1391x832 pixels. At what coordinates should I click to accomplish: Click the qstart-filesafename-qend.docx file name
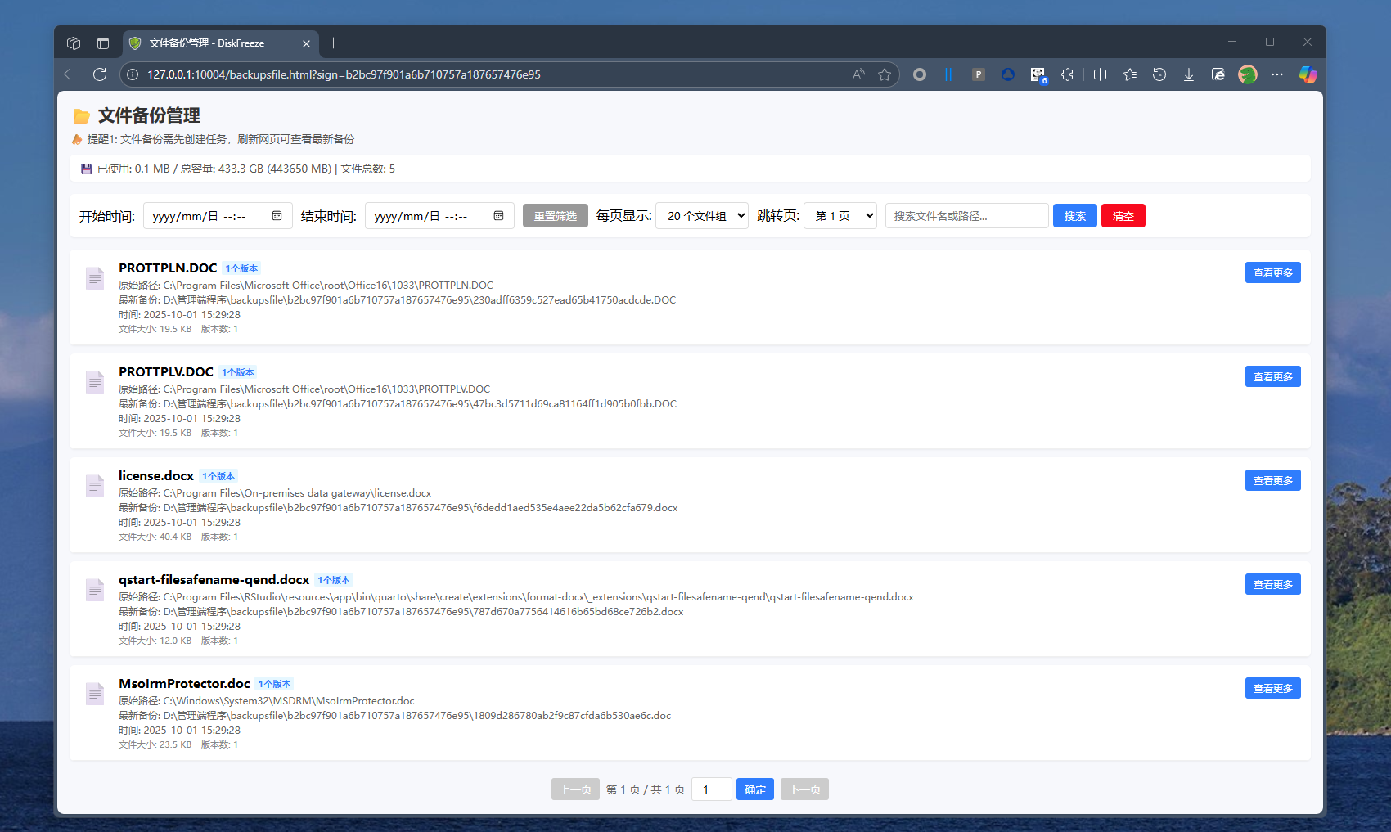coord(214,580)
